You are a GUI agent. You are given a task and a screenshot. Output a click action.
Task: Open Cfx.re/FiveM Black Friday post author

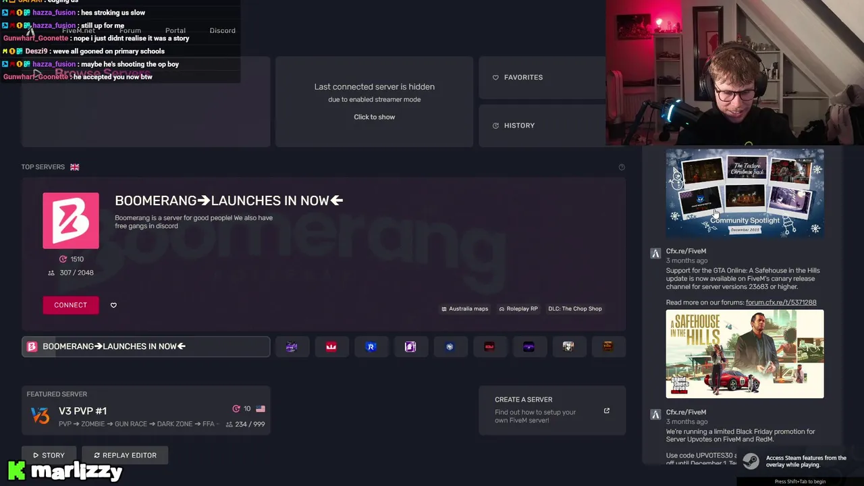[x=686, y=412]
